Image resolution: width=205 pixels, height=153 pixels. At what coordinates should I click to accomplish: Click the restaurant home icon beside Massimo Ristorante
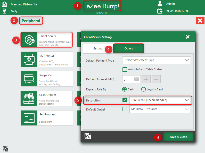coord(4,4)
